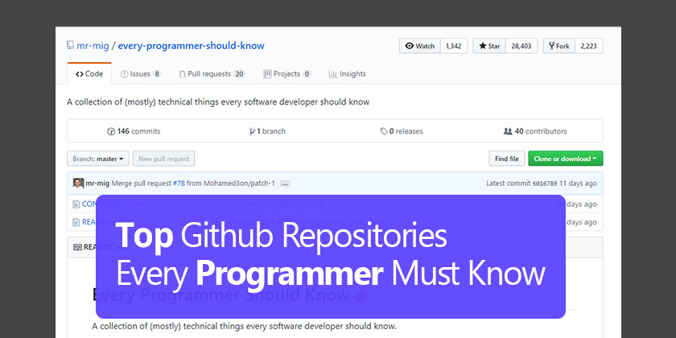
Task: Open the mr-mig owner profile link
Action: tap(93, 46)
